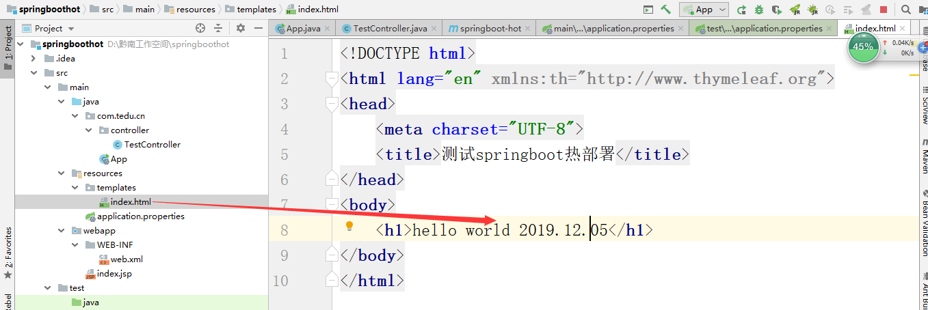
Task: Fold the html tag at line 2
Action: coord(332,78)
